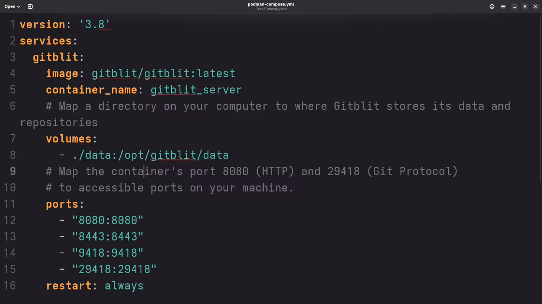Click line number 9 in gutter
Viewport: 542px width, 304px height.
click(x=13, y=171)
